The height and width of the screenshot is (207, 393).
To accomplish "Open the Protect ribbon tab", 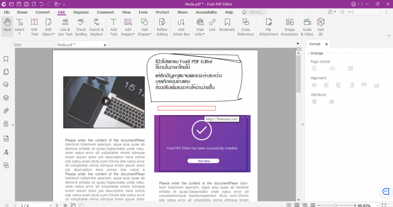I will pyautogui.click(x=162, y=12).
